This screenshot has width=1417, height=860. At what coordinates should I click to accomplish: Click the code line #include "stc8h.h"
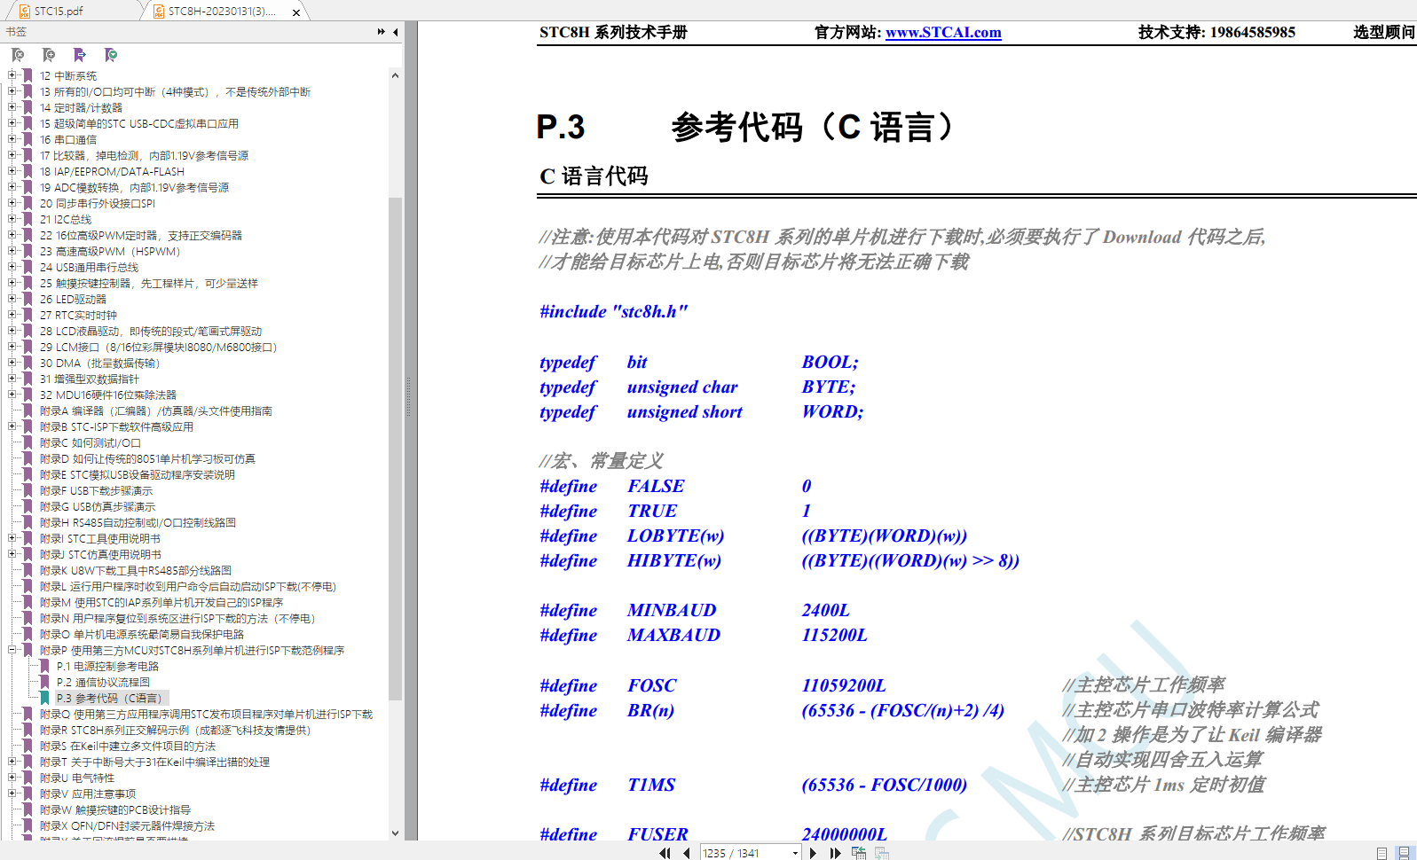coord(613,311)
